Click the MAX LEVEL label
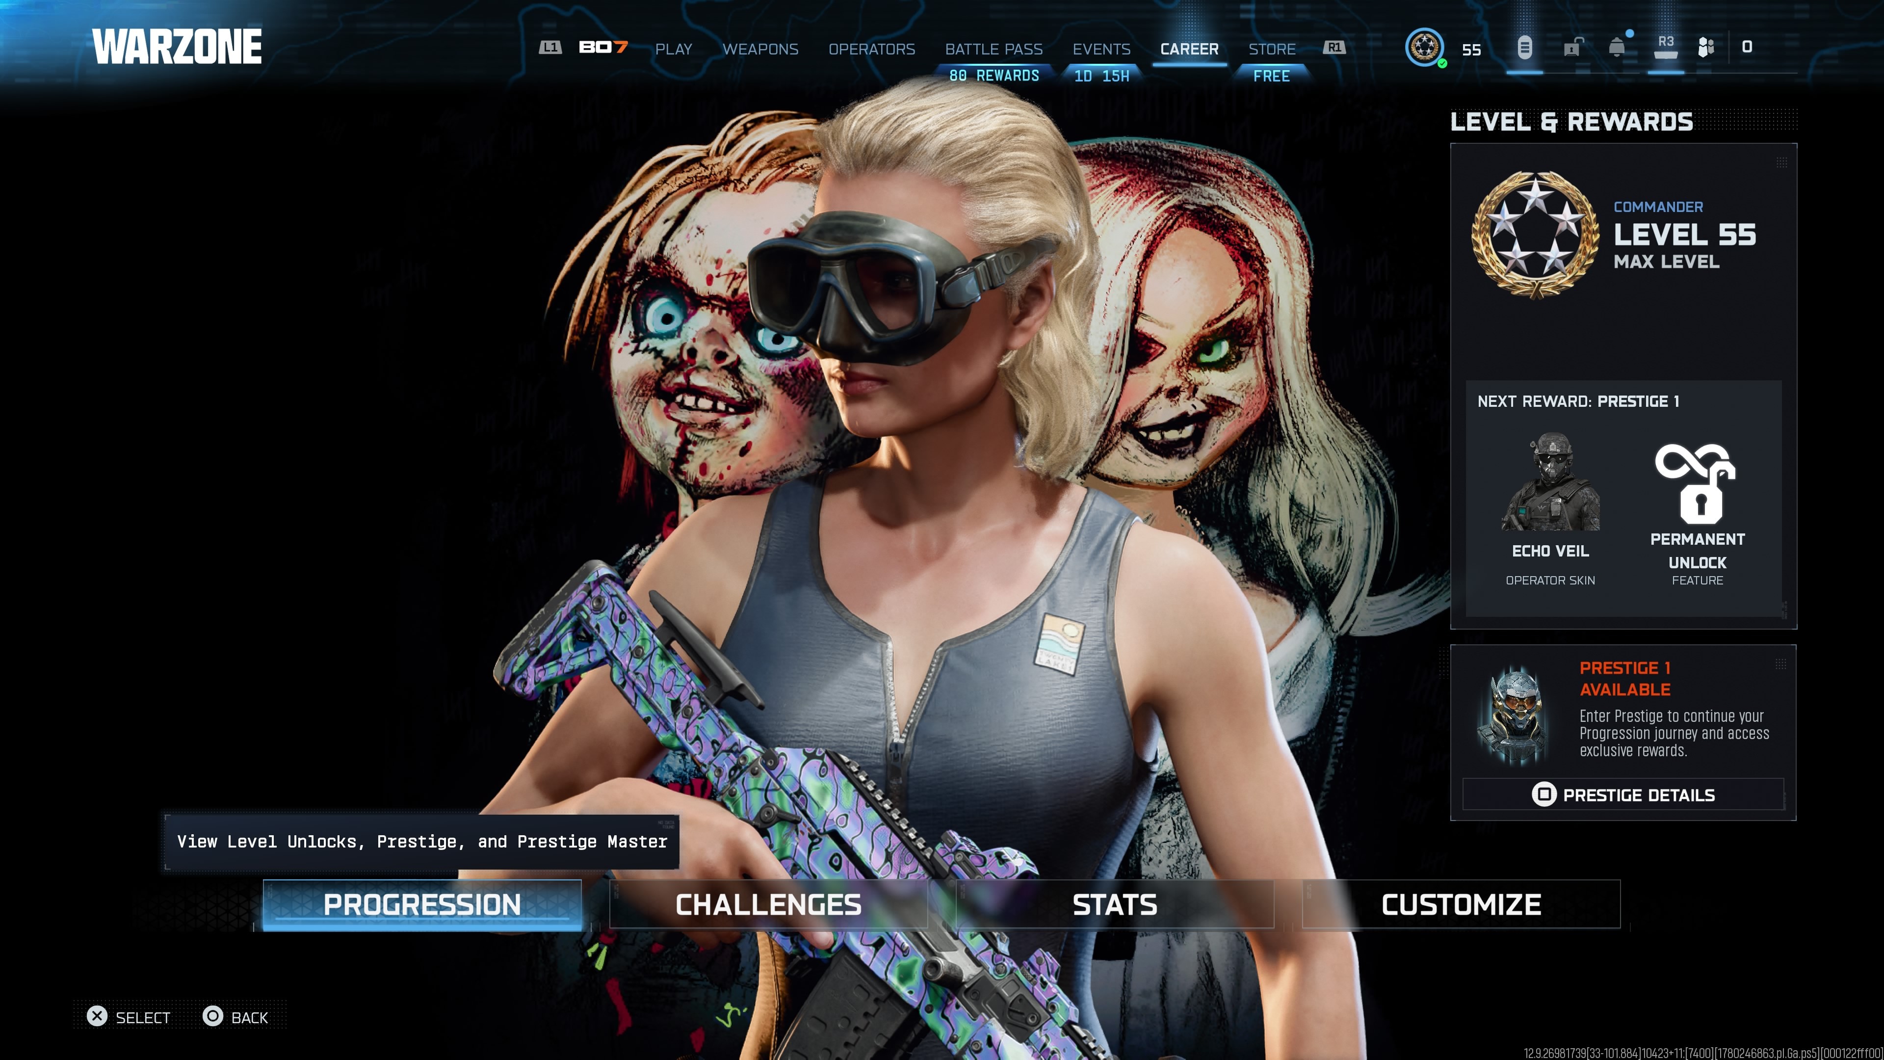Image resolution: width=1884 pixels, height=1060 pixels. 1666,261
